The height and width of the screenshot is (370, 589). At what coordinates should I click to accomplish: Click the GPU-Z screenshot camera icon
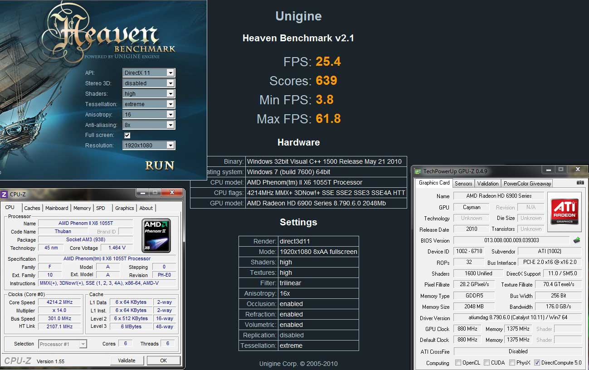coord(580,183)
